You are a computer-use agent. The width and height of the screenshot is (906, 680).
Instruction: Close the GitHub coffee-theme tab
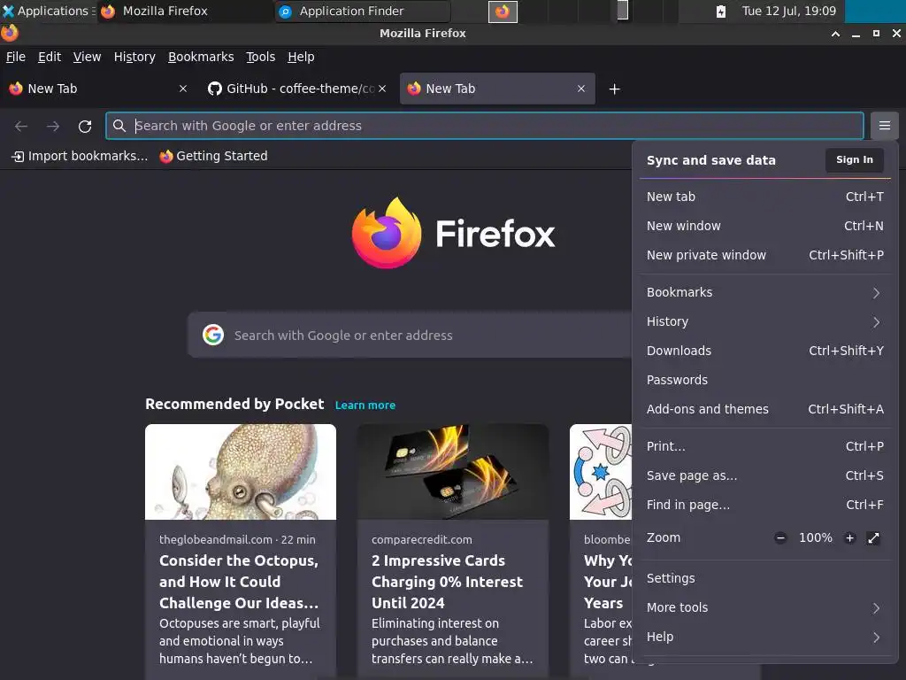382,89
